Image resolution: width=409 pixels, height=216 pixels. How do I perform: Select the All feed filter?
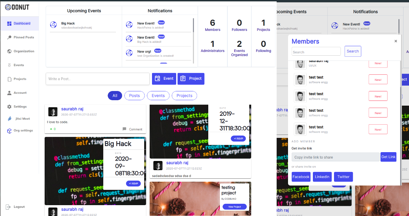pyautogui.click(x=115, y=96)
